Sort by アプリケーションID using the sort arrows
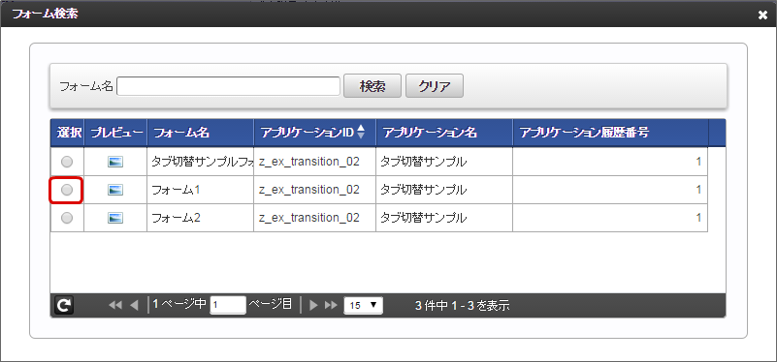This screenshot has height=362, width=777. click(361, 132)
